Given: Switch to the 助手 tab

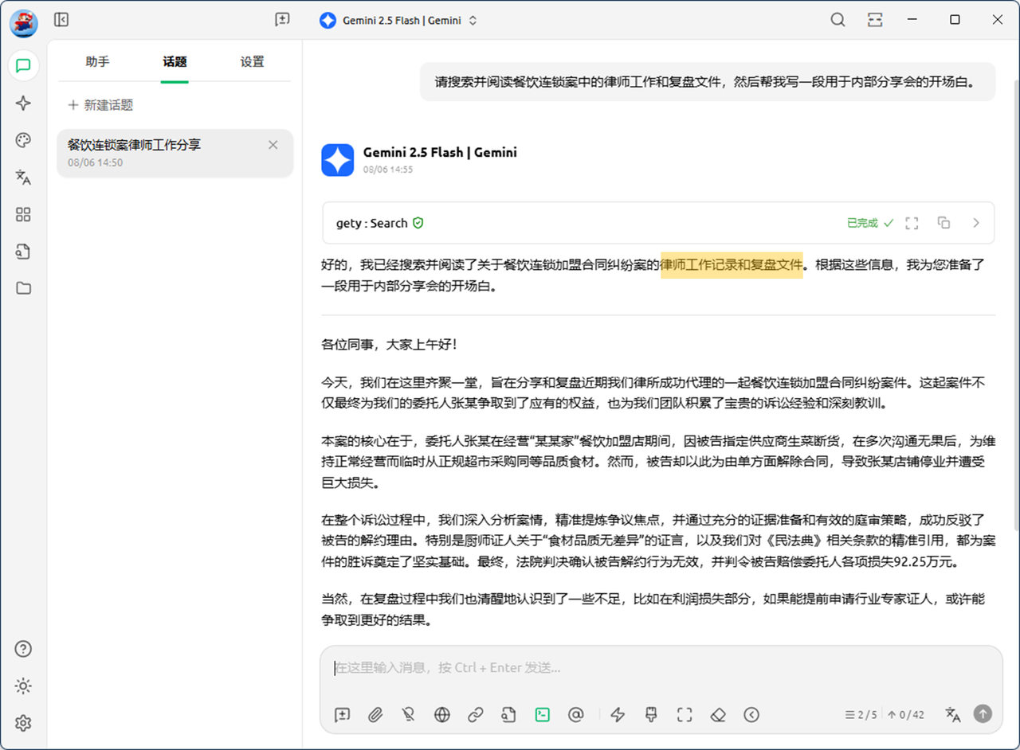Looking at the screenshot, I should click(x=97, y=61).
